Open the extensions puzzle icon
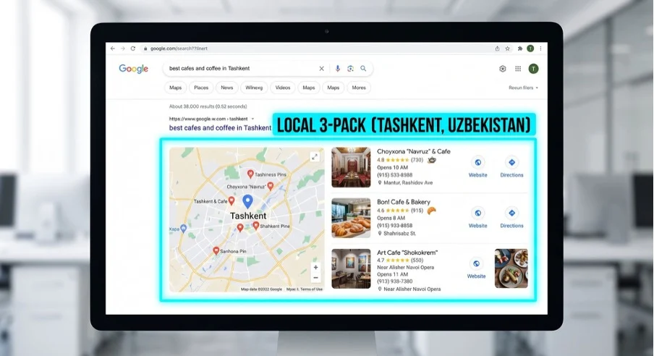Viewport: 654px width, 356px height. [x=519, y=48]
